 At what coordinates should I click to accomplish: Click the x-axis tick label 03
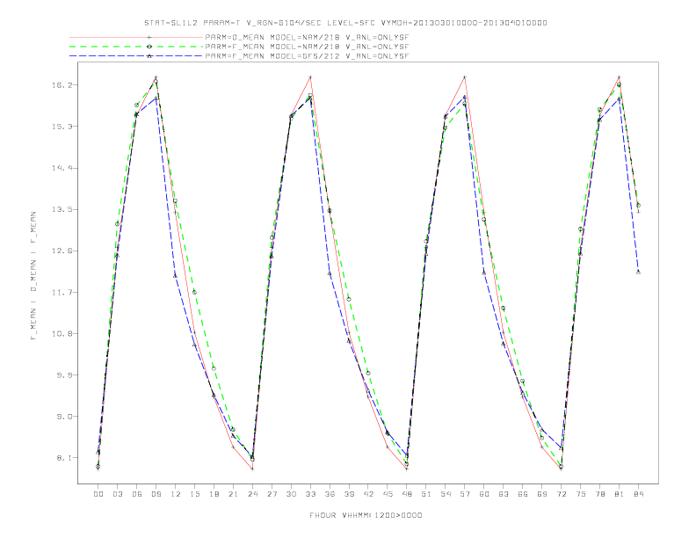(117, 494)
